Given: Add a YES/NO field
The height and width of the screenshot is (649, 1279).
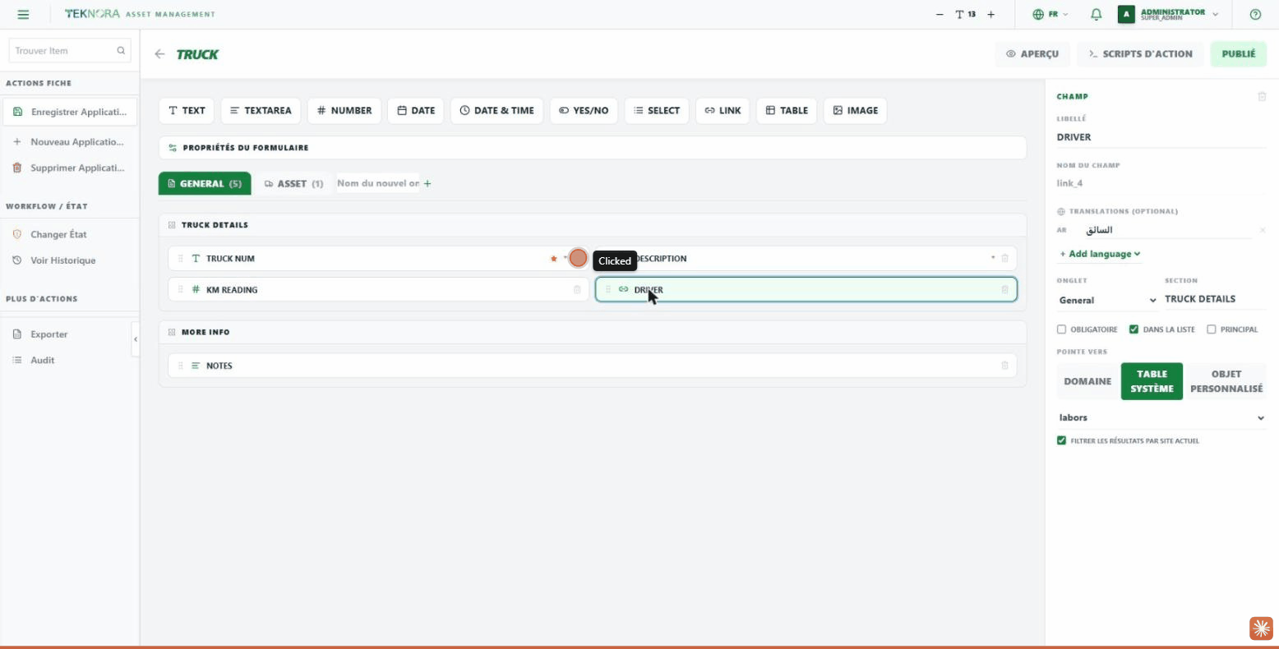Looking at the screenshot, I should (x=584, y=111).
